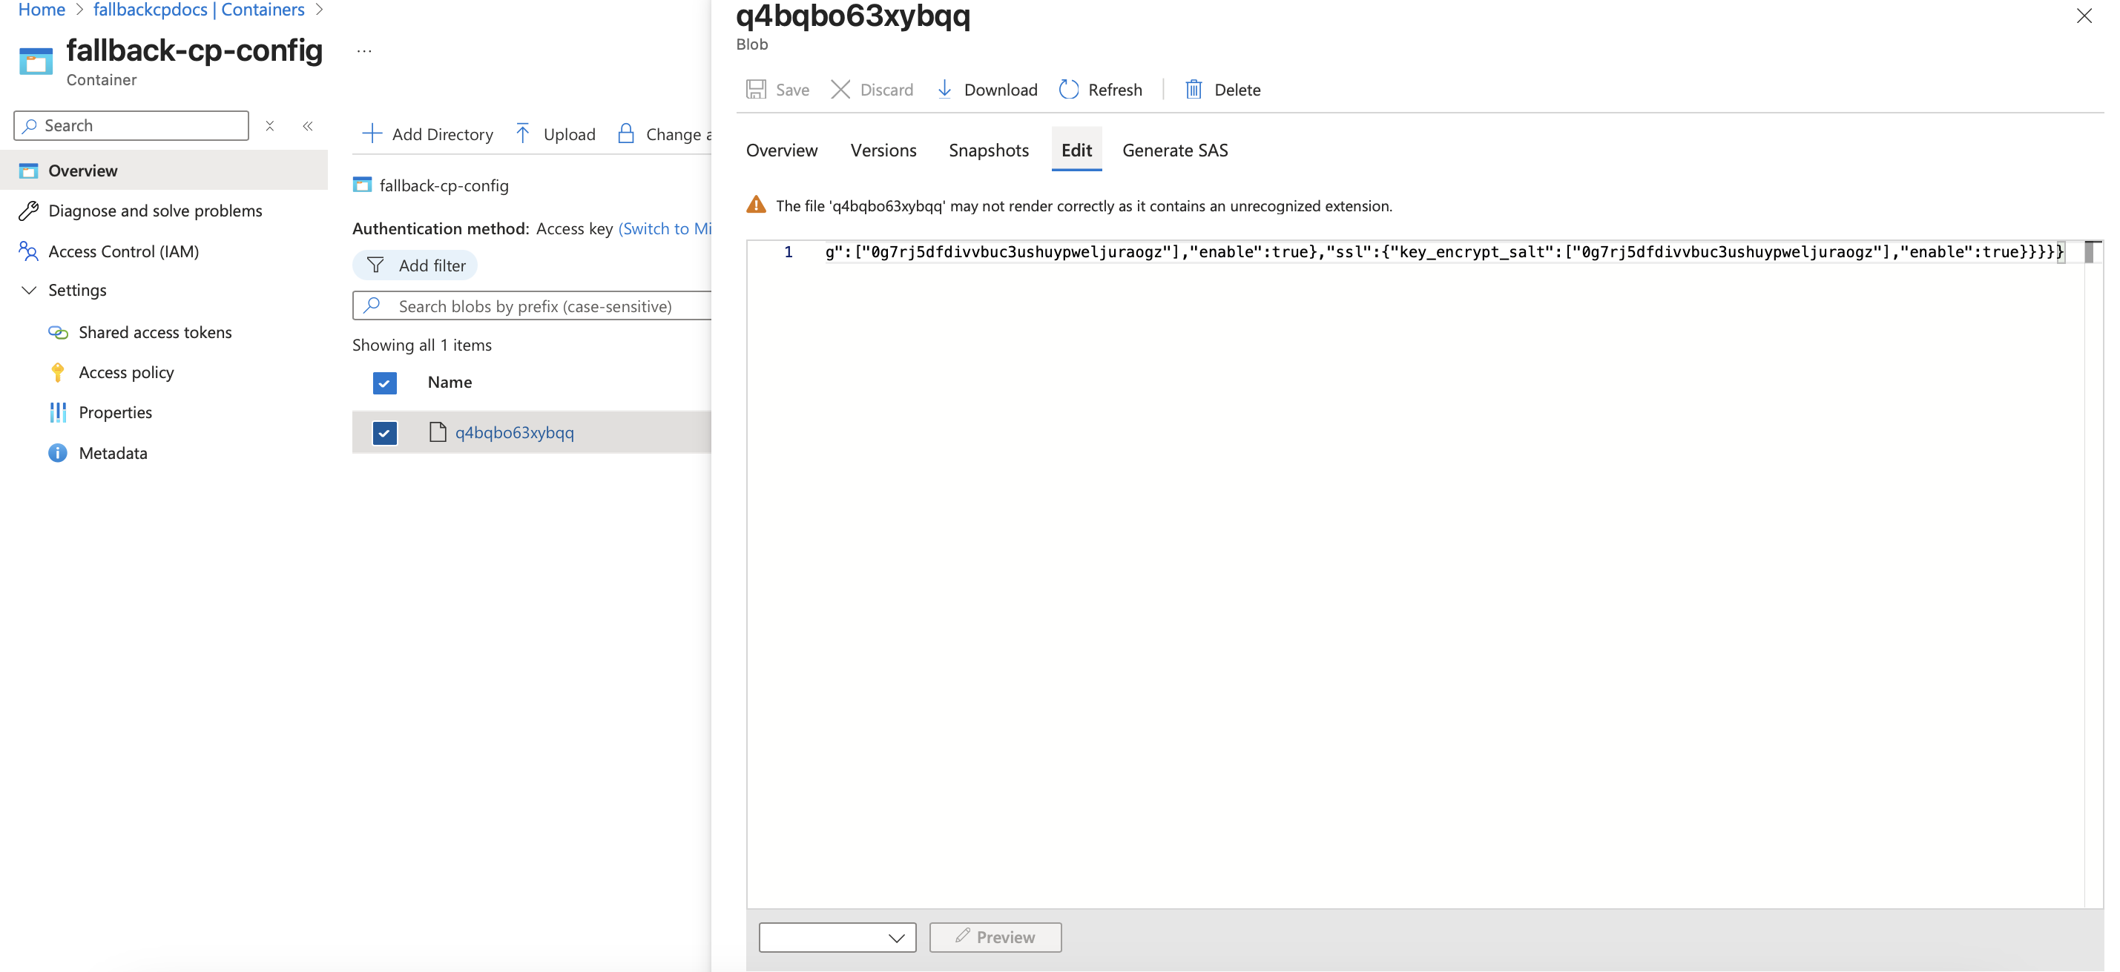This screenshot has height=972, width=2120.
Task: Refresh the blob content
Action: click(x=1100, y=90)
